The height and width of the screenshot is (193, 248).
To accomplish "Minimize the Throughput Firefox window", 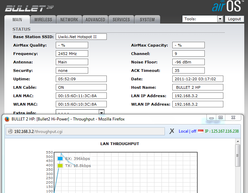I will [x=212, y=118].
